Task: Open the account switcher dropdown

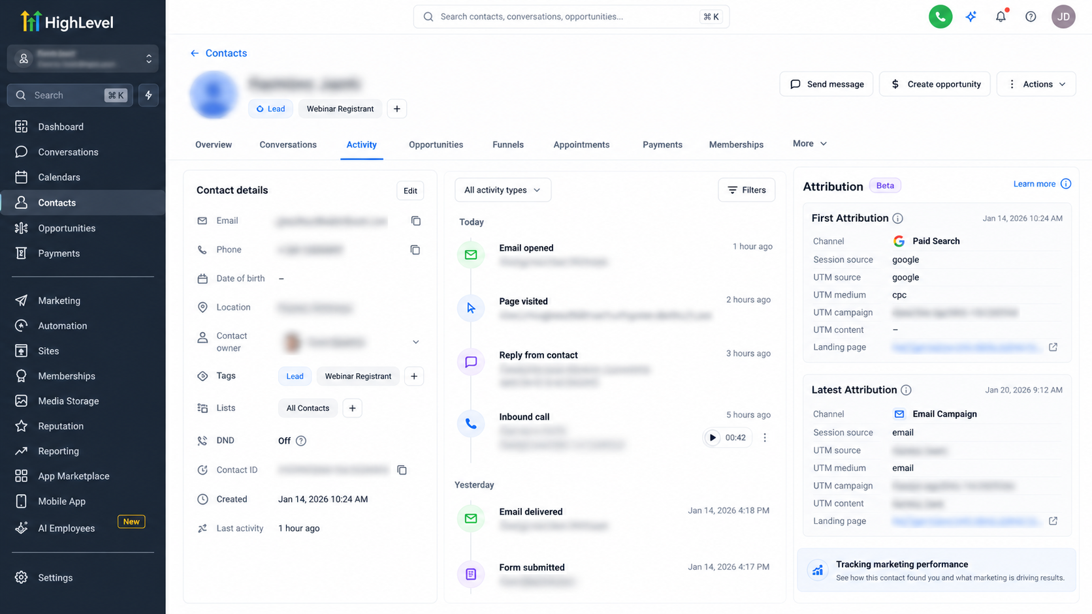Action: click(83, 59)
